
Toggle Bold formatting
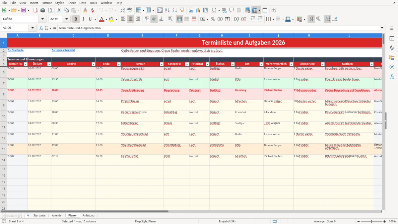pyautogui.click(x=76, y=19)
